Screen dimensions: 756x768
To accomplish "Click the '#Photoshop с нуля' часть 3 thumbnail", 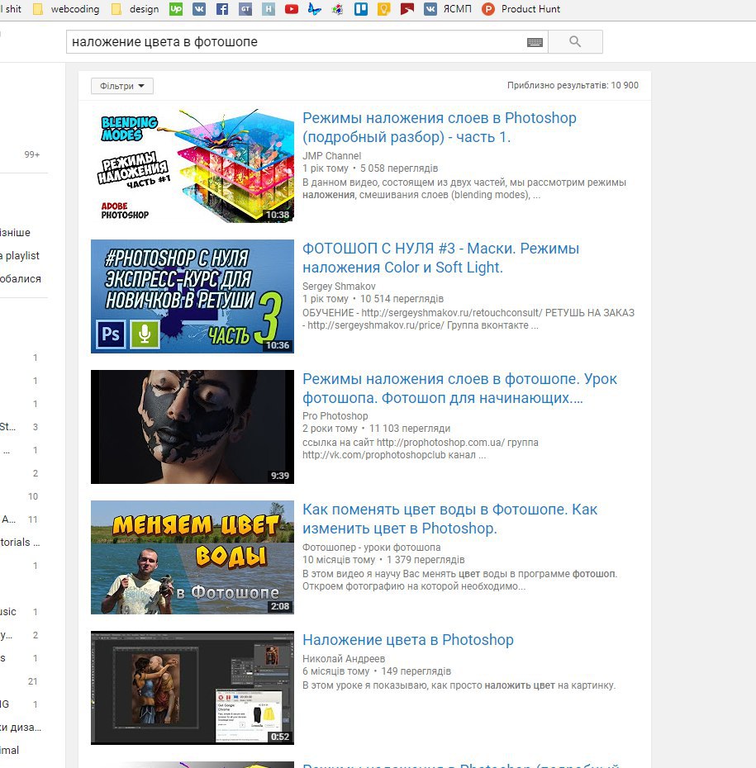I will point(193,296).
